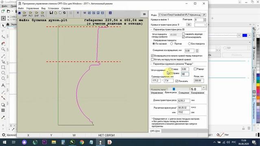
Task: Open an SRP file from the toolbar
Action: 24,14
